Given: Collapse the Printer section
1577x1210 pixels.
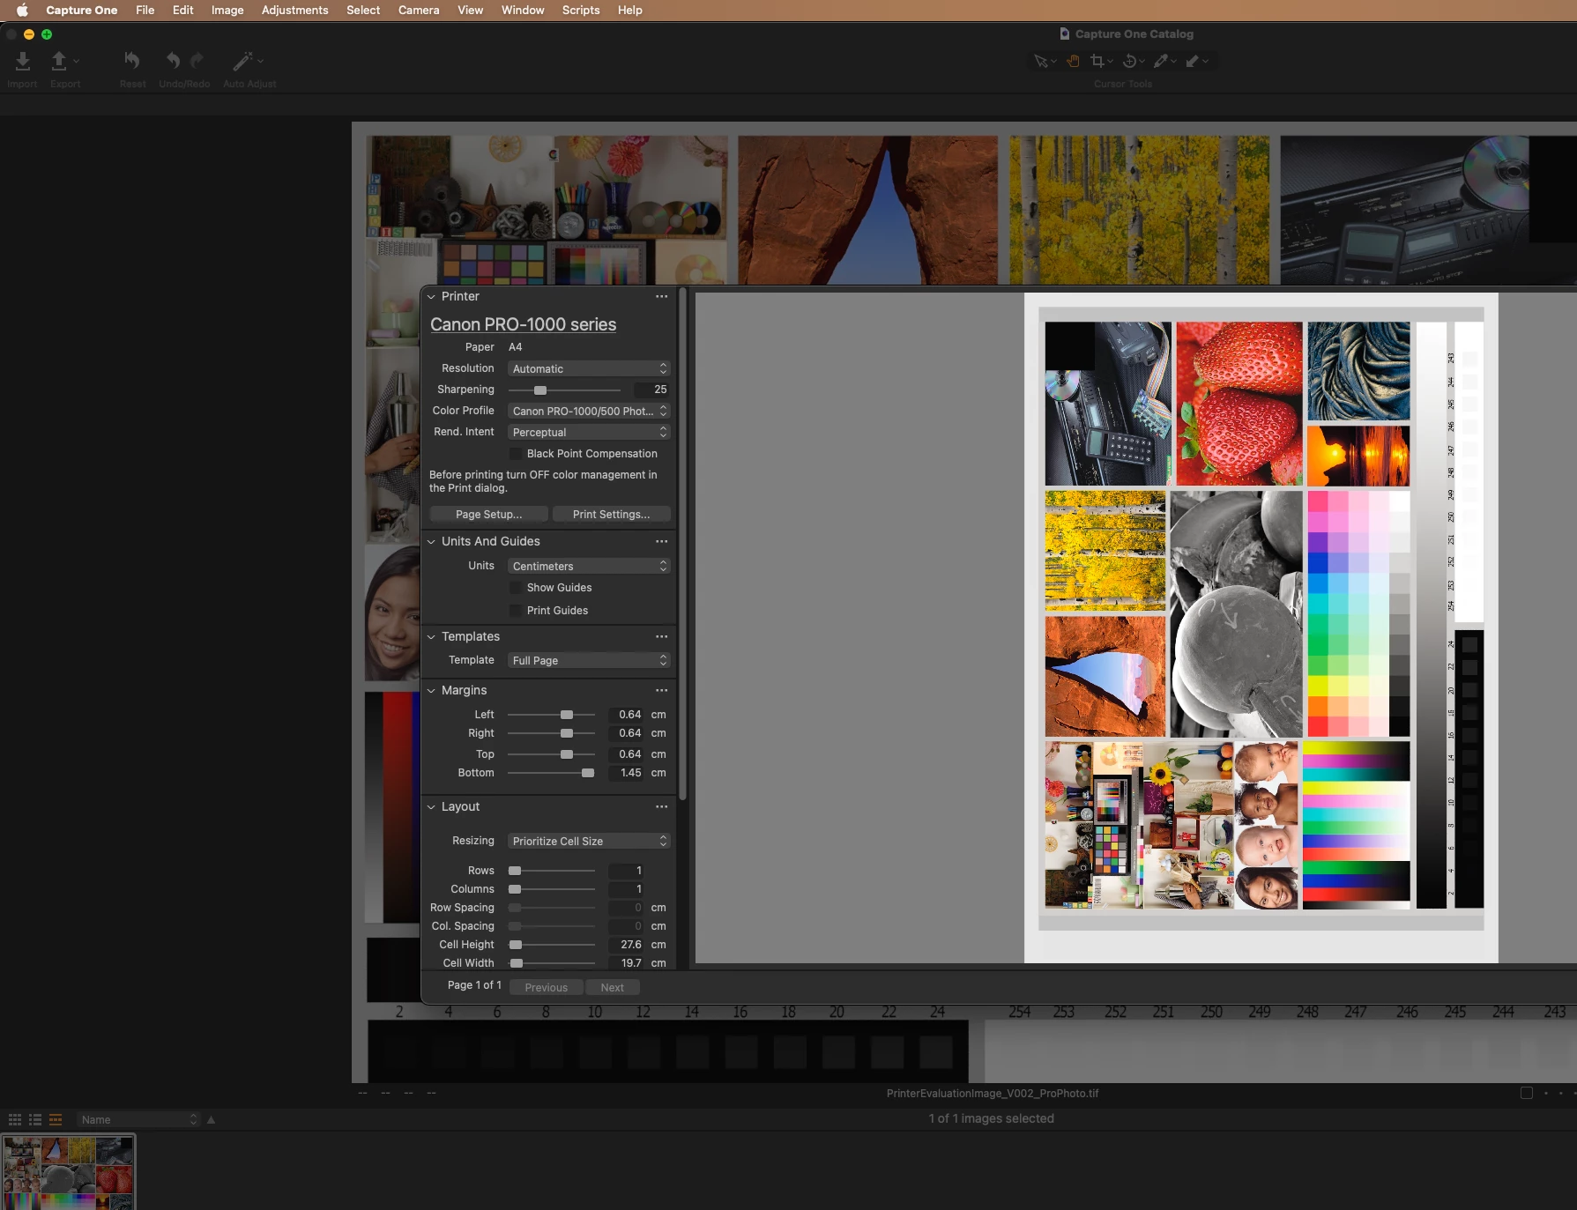Looking at the screenshot, I should [431, 297].
